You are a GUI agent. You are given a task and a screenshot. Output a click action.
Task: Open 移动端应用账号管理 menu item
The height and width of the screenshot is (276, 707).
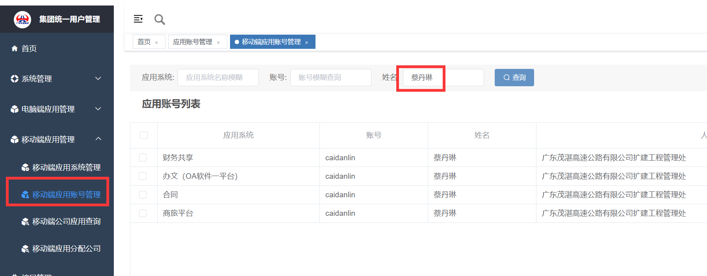click(x=66, y=194)
